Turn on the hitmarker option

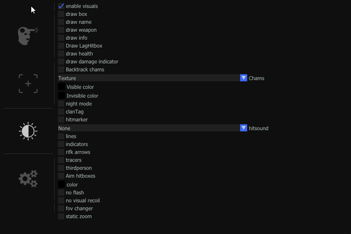pos(61,120)
